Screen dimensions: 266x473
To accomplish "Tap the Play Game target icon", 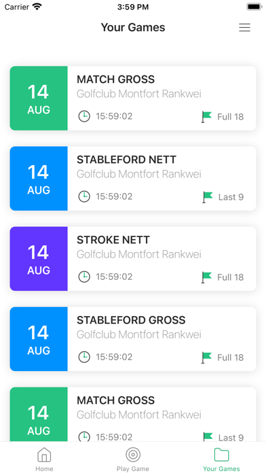I will 133,455.
